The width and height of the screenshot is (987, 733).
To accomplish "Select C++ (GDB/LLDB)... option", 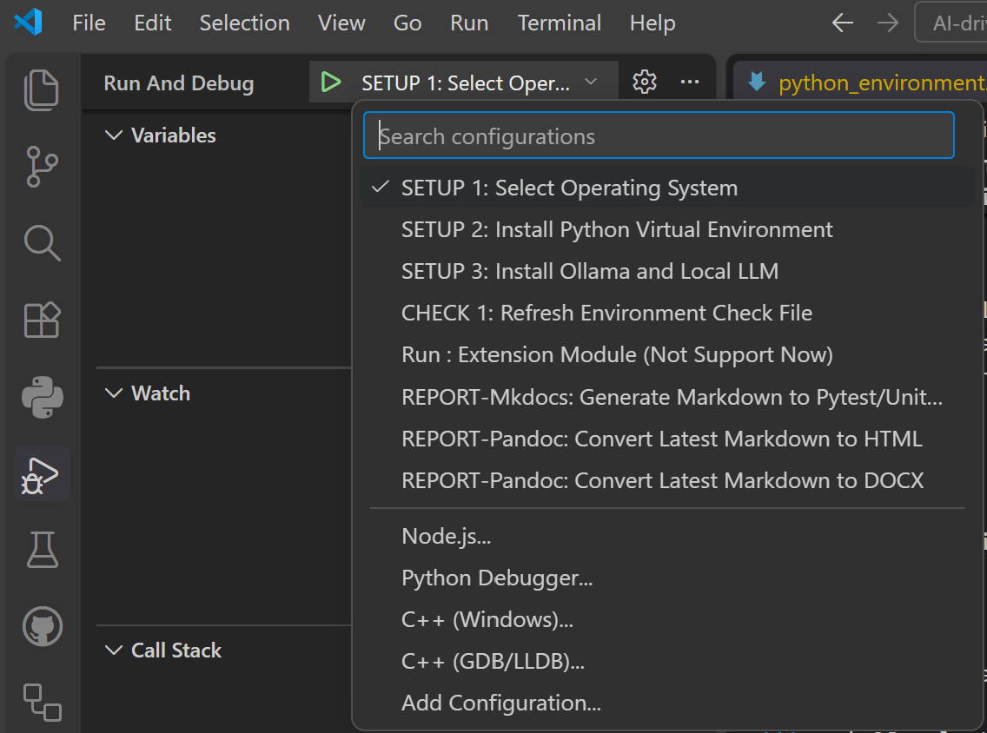I will pos(667,661).
